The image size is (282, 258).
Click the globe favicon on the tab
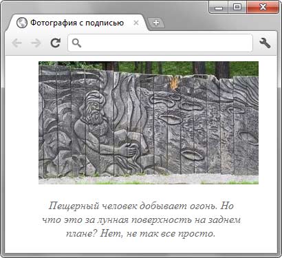22,23
